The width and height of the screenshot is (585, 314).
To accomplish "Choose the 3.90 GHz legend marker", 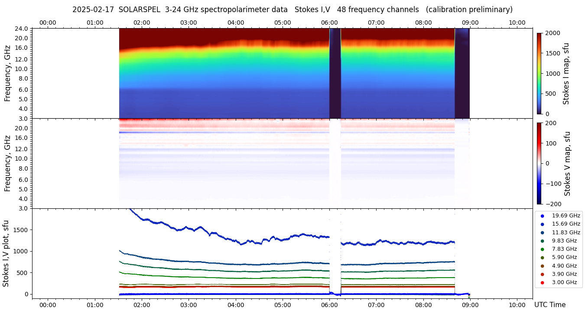I will 542,274.
